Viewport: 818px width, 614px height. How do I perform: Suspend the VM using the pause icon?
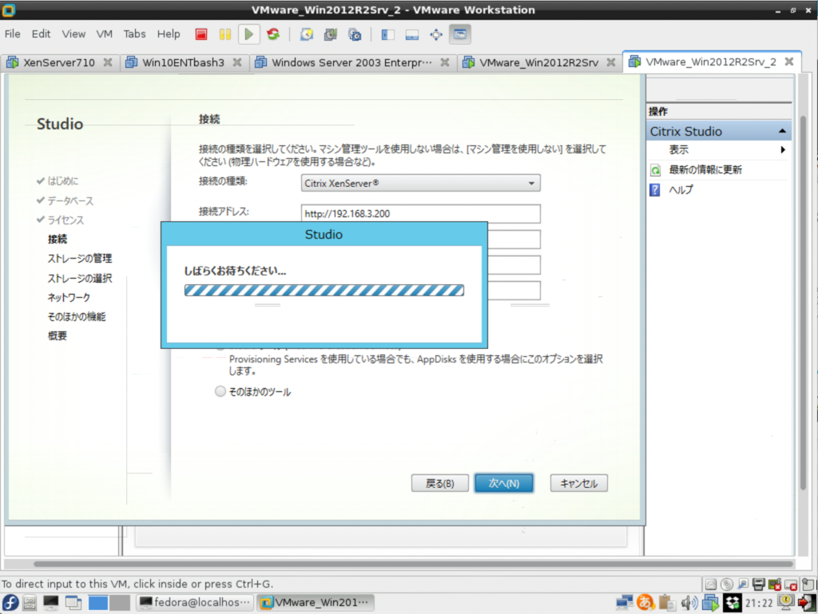click(x=225, y=34)
